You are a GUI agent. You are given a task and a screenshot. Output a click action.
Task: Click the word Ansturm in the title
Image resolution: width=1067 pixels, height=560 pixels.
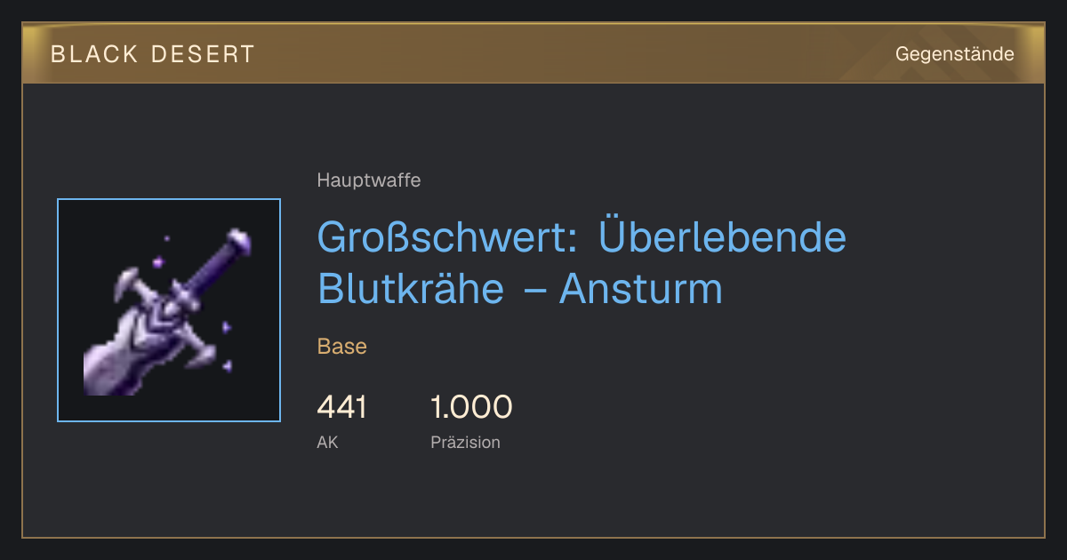pos(640,290)
